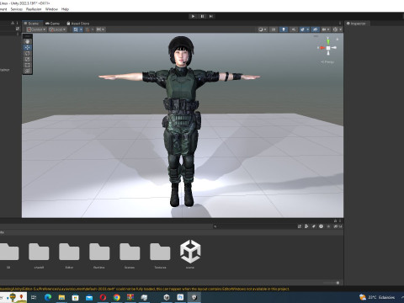Toggle grid snapping in the scene toolbar
The width and height of the screenshot is (404, 303).
pos(88,29)
